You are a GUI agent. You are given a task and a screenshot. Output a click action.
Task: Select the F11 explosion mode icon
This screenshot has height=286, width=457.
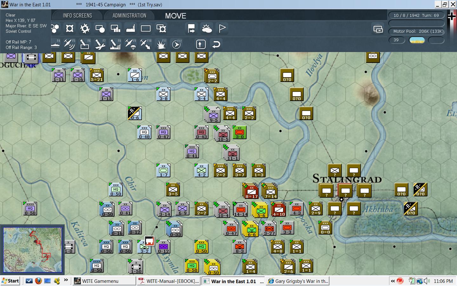coord(161,44)
